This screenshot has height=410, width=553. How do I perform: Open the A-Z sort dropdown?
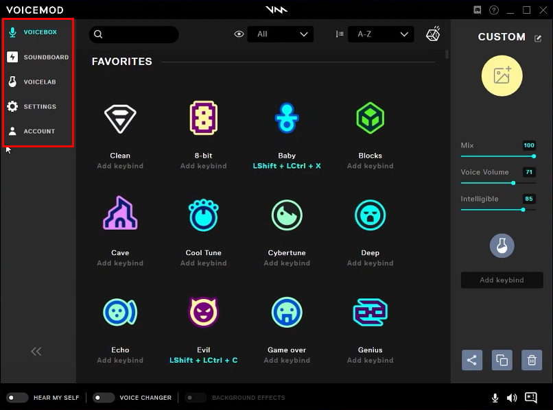click(381, 34)
